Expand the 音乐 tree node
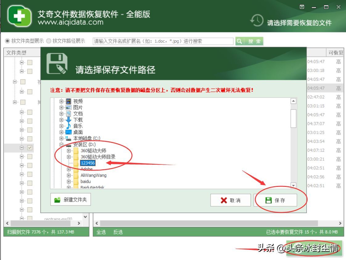The height and width of the screenshot is (260, 346). (61, 126)
